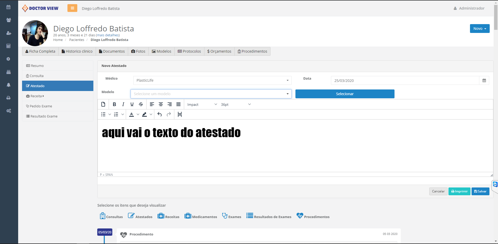Click the new document icon in editor
This screenshot has width=498, height=244.
click(103, 104)
